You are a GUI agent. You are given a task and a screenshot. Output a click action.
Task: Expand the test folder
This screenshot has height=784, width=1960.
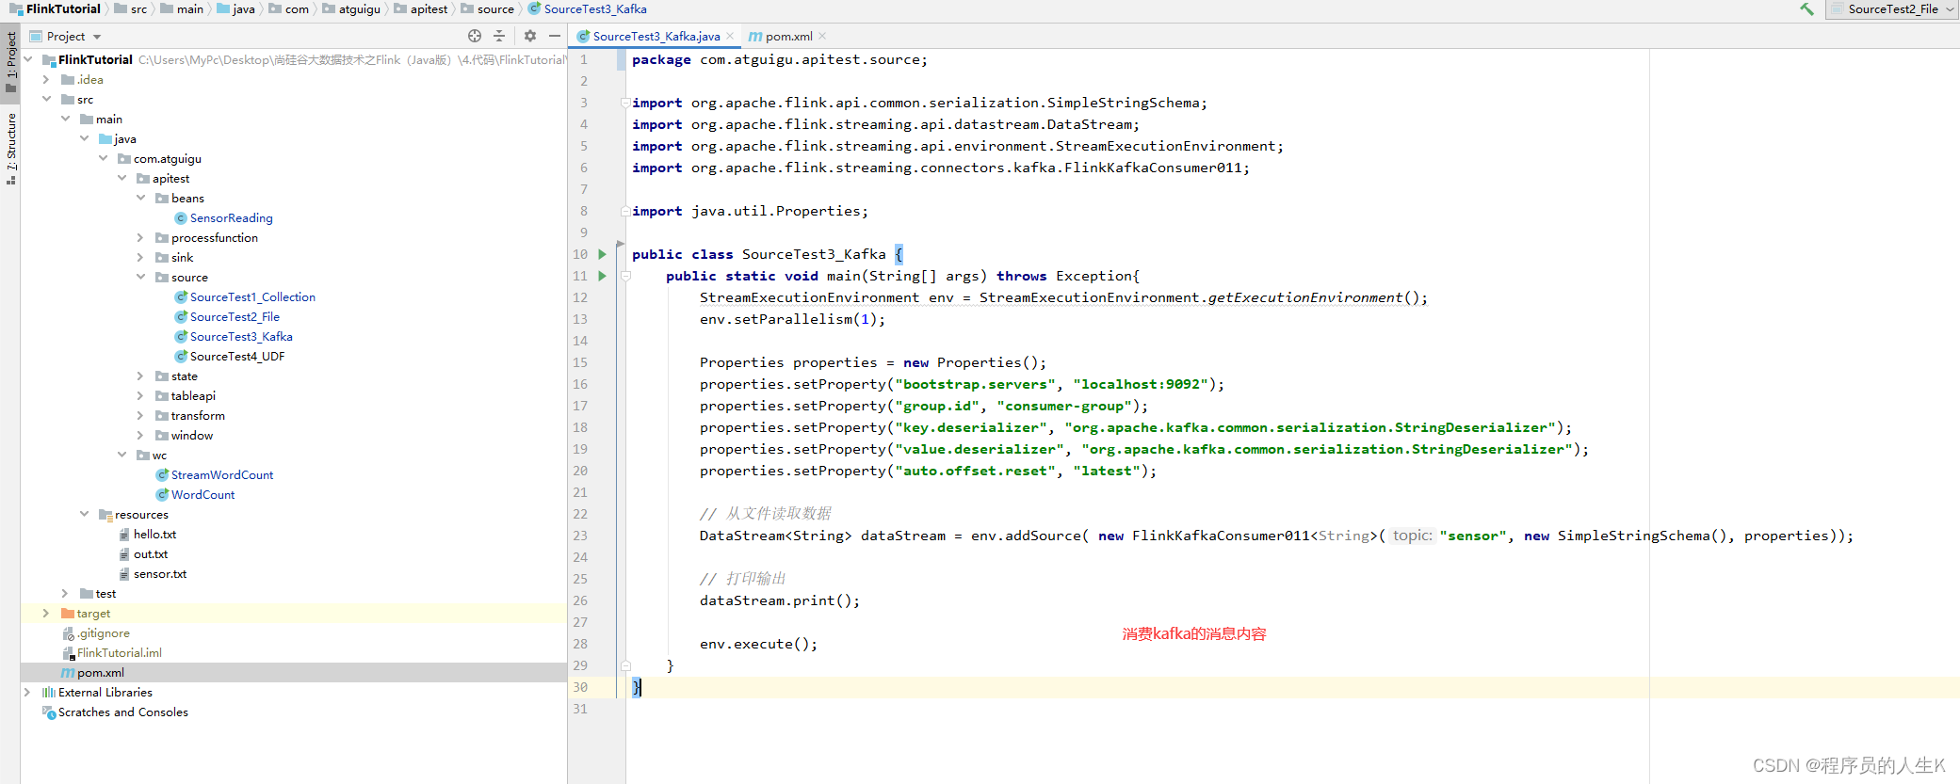(65, 594)
